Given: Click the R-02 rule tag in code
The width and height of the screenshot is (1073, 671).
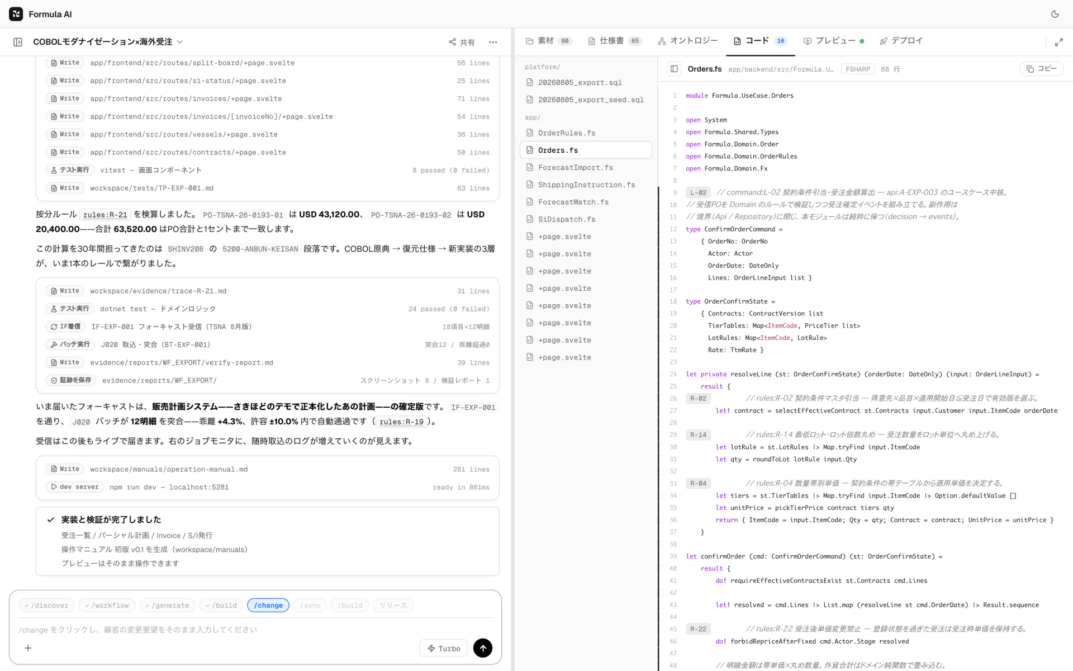Looking at the screenshot, I should pos(698,398).
